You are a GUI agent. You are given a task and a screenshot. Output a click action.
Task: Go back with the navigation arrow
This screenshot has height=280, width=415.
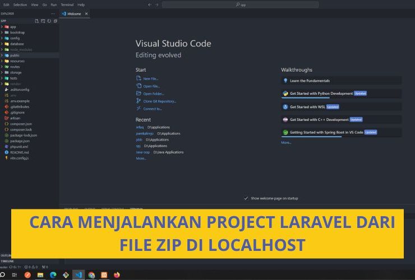(x=150, y=4)
